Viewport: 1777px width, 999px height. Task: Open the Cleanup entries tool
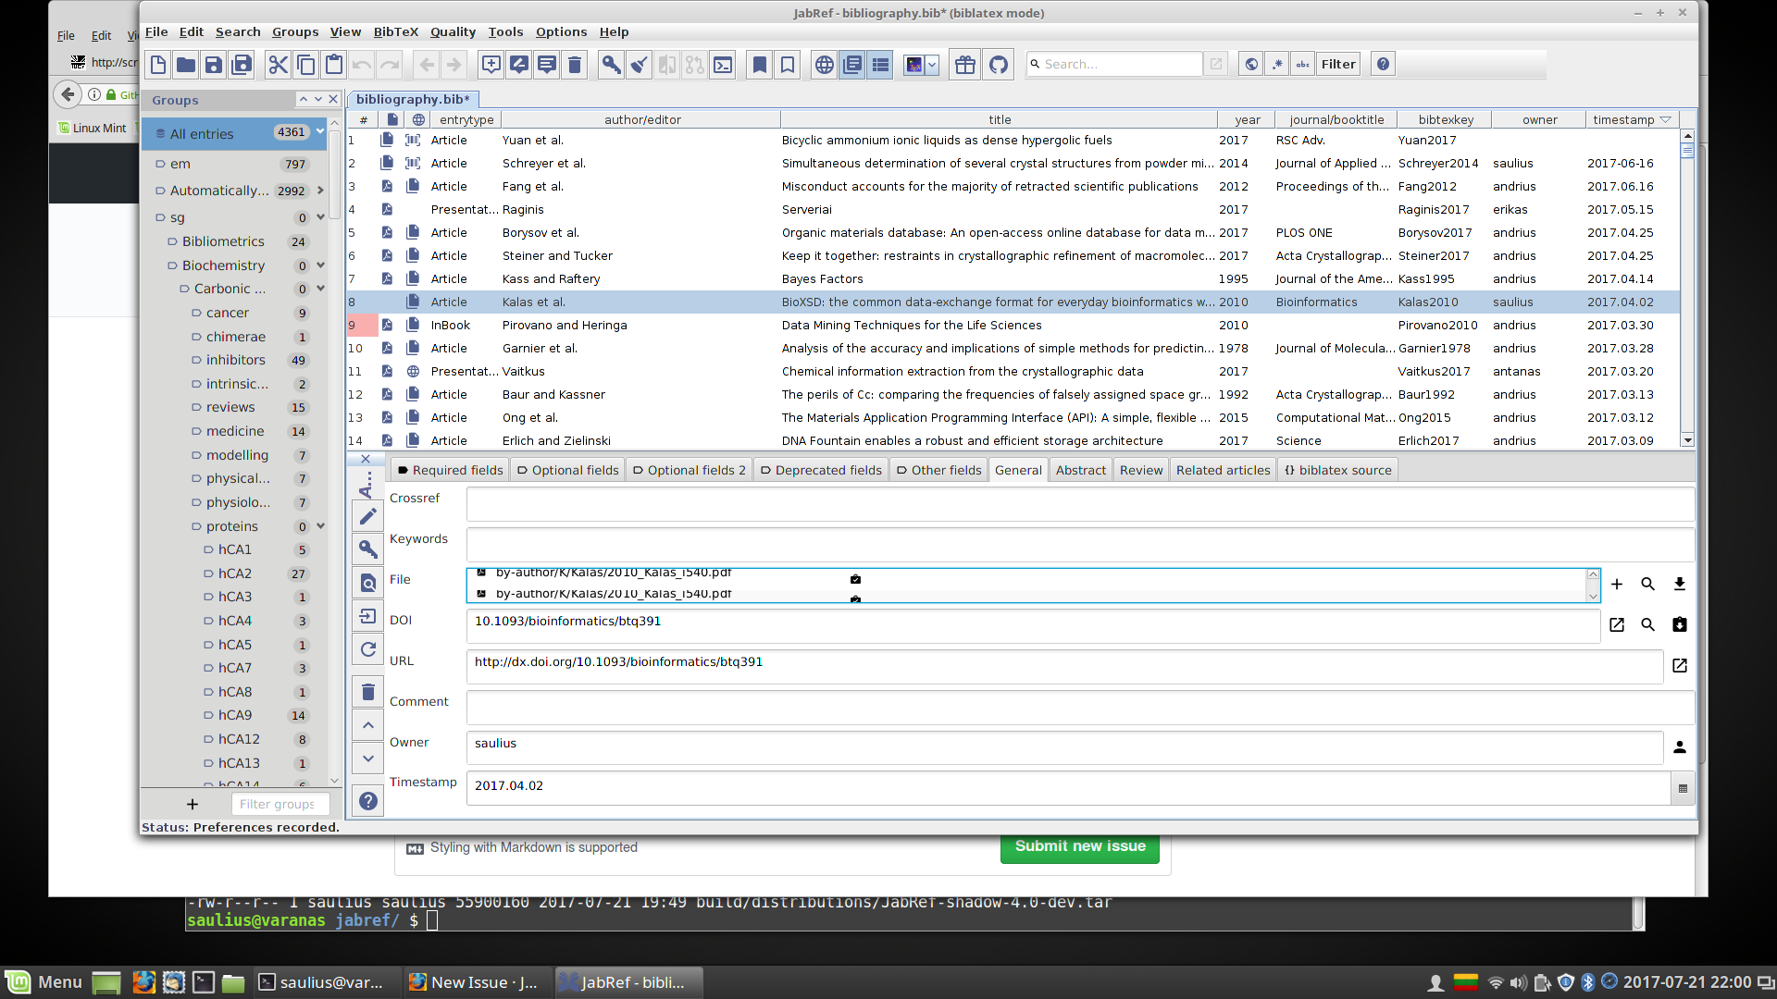coord(639,64)
